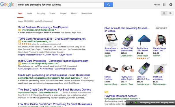This screenshot has height=107, width=175.
Task: Click the Google logo
Action: point(7,4)
